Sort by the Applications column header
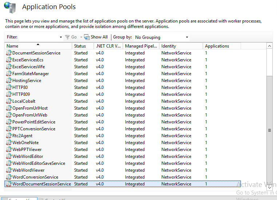 click(222, 46)
